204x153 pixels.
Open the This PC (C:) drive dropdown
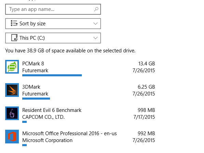[x=53, y=38]
